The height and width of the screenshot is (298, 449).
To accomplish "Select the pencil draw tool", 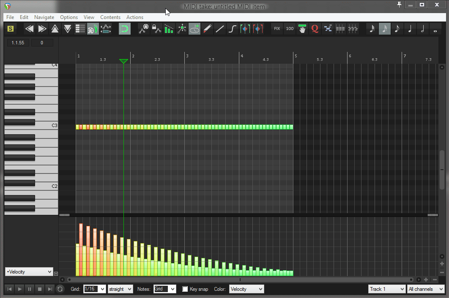I will (x=207, y=29).
